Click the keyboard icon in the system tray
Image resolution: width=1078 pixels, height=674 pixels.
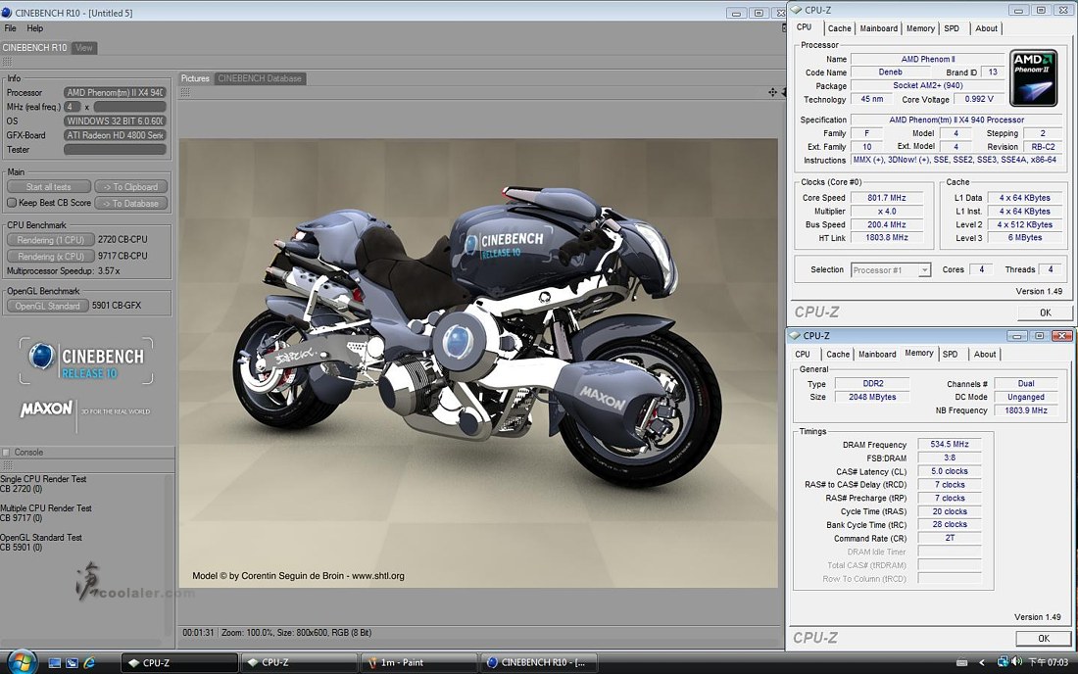(961, 663)
